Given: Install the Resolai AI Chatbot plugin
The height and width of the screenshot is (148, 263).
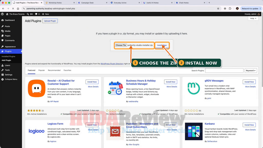Looking at the screenshot, I should point(92,82).
